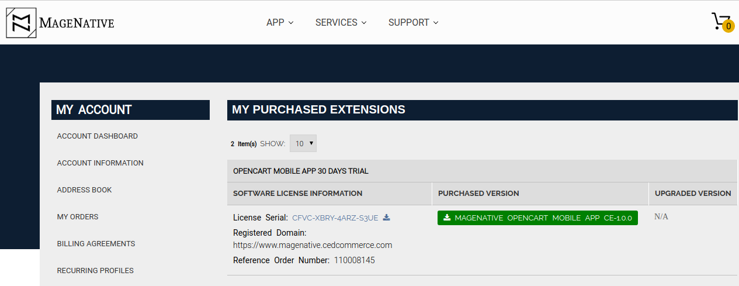The height and width of the screenshot is (286, 739).
Task: Click Upgraded Version column header
Action: (x=693, y=194)
